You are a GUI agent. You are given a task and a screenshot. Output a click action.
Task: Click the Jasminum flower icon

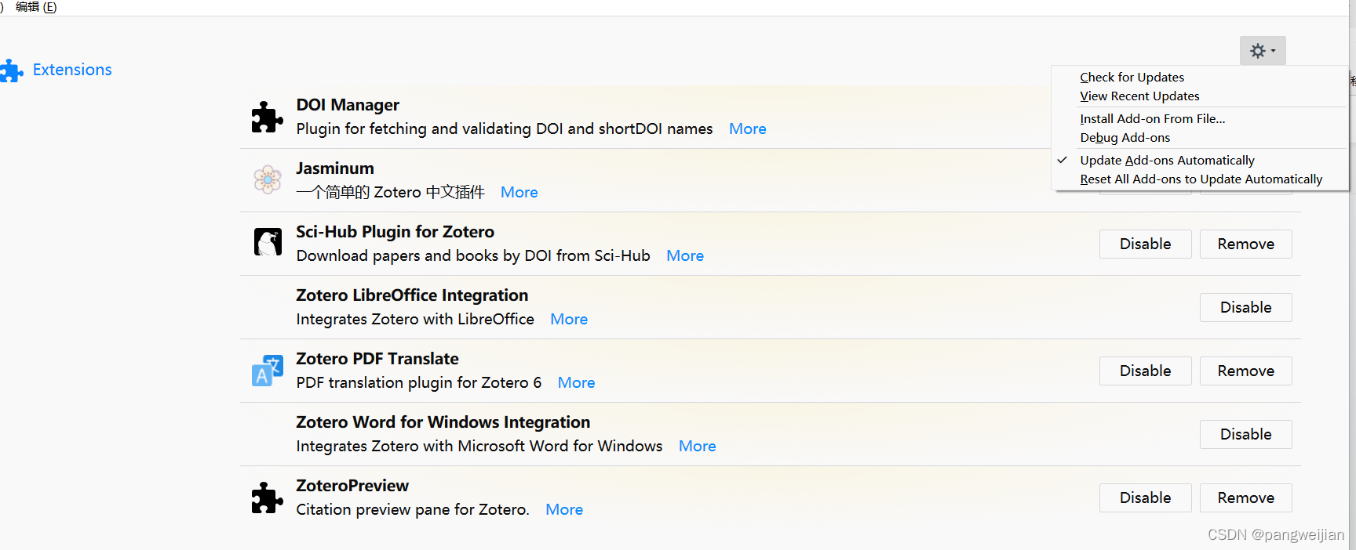[268, 179]
